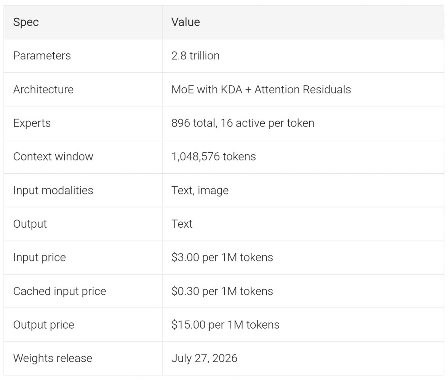
Task: Select the Architecture row label
Action: tap(43, 89)
